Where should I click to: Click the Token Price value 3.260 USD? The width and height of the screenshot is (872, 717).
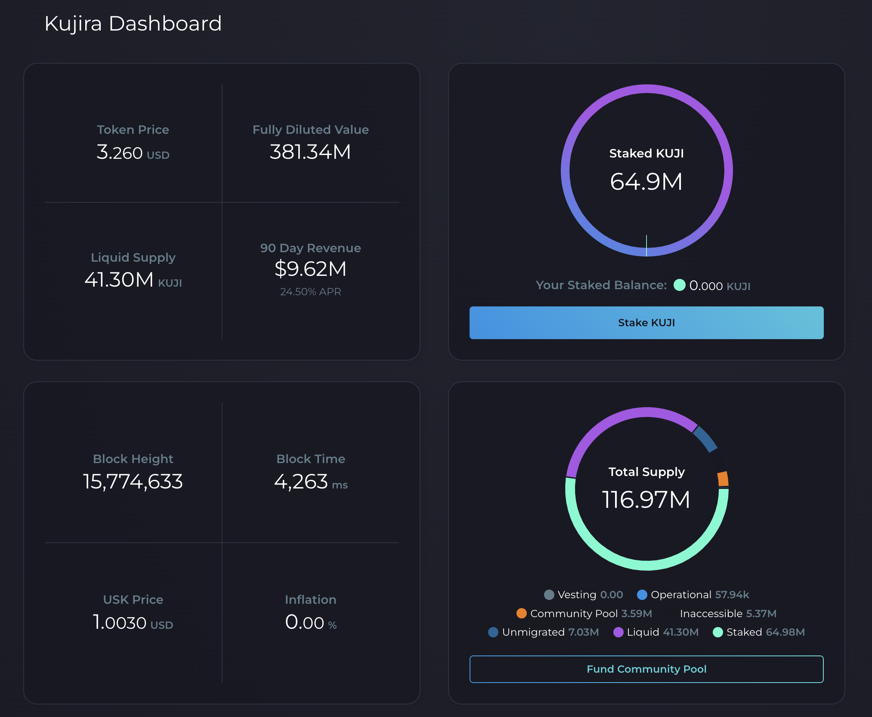(133, 152)
